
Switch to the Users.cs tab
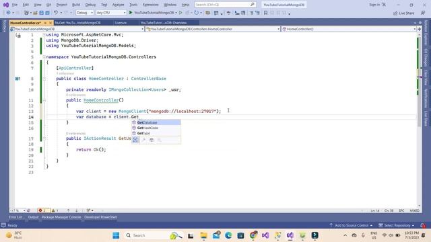pyautogui.click(x=121, y=23)
